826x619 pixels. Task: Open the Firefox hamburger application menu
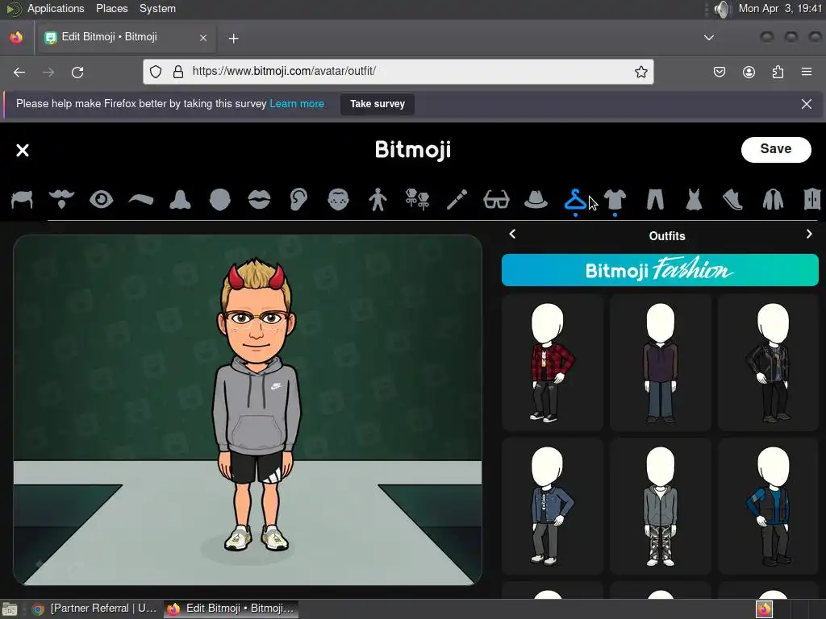(807, 72)
